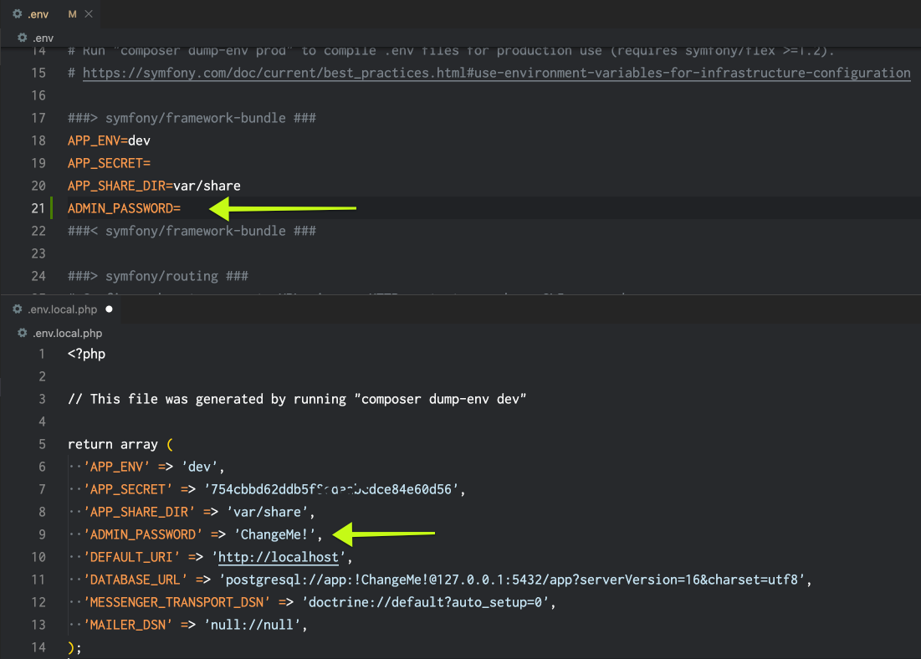Follow the http://localhost link
Image resolution: width=921 pixels, height=659 pixels.
[278, 556]
